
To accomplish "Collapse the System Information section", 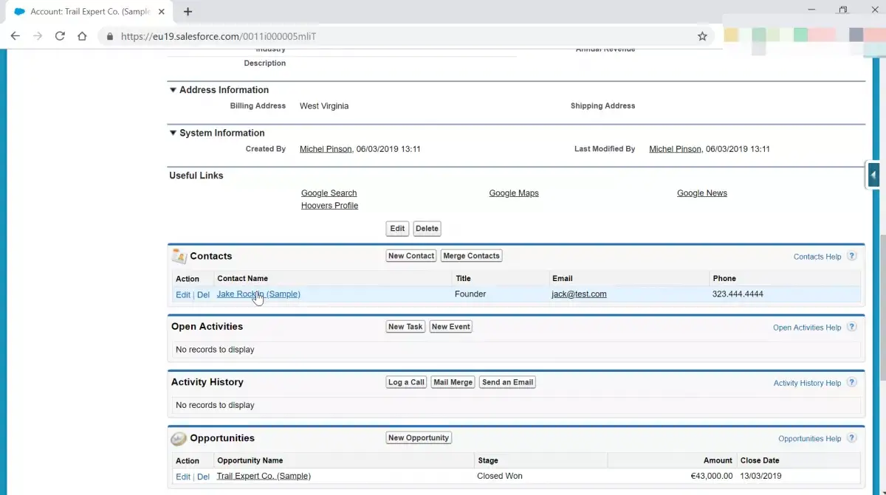I will [x=173, y=133].
